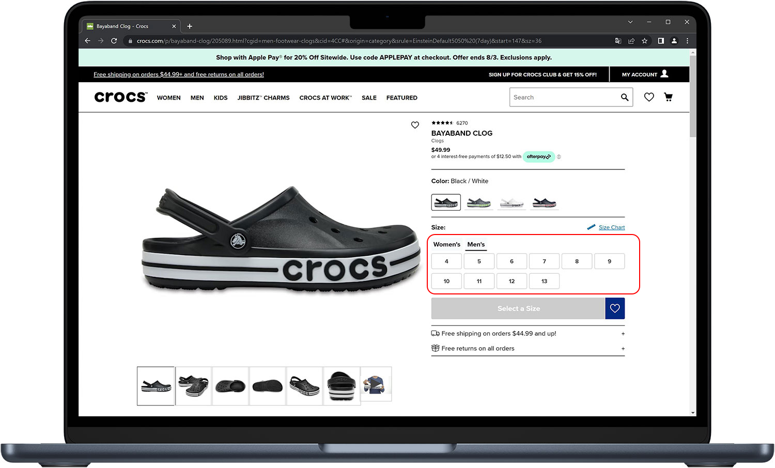Click the search magnifier icon
The image size is (775, 468).
click(x=625, y=97)
